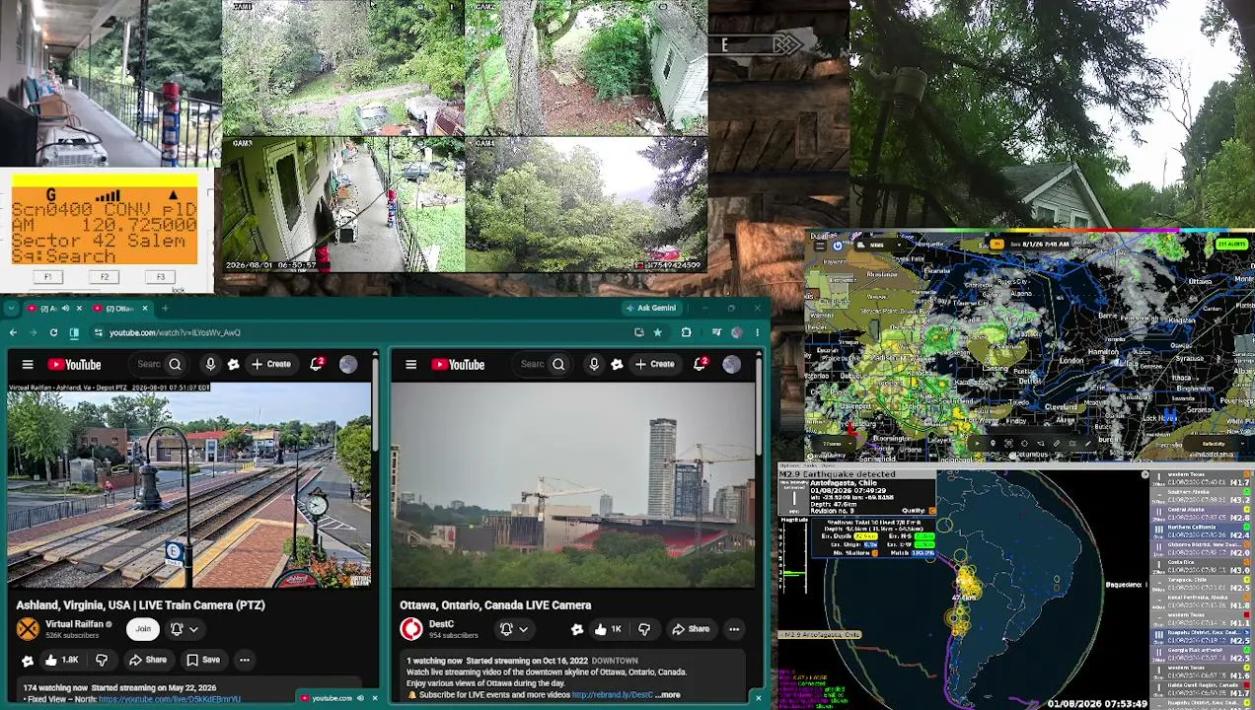Reload the page in Chrome
Viewport: 1255px width, 710px height.
click(x=53, y=332)
